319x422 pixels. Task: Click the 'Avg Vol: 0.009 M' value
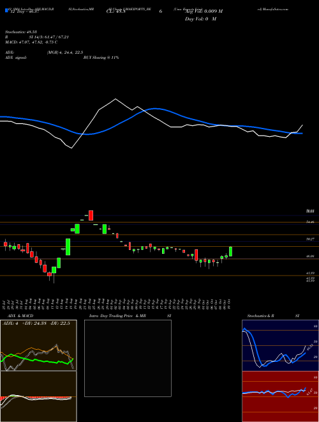(204, 12)
